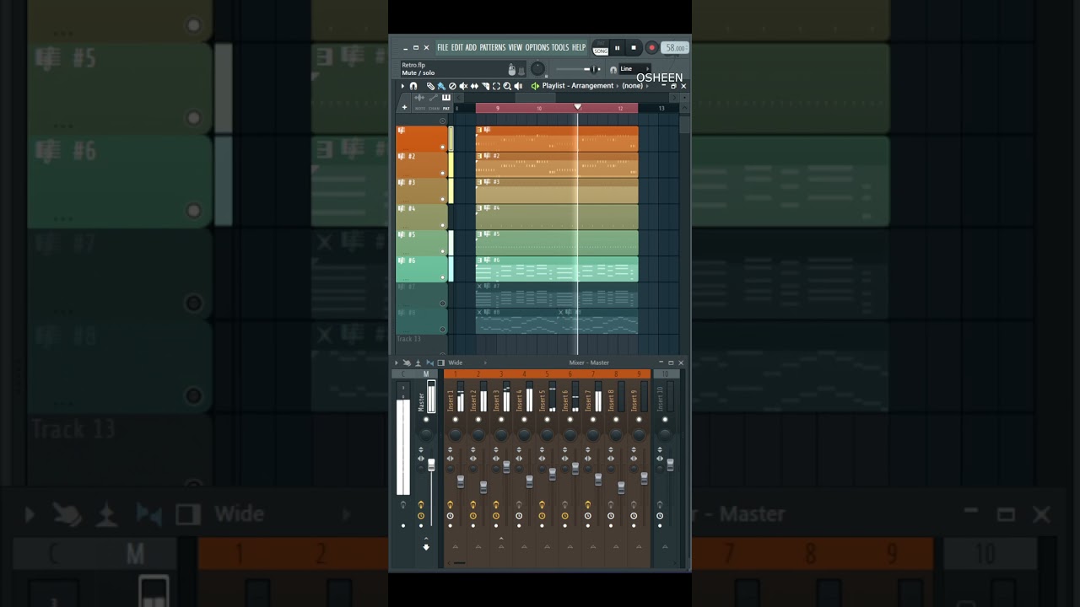1080x607 pixels.
Task: Select the Slip tool double-arrow icon
Action: coord(474,86)
